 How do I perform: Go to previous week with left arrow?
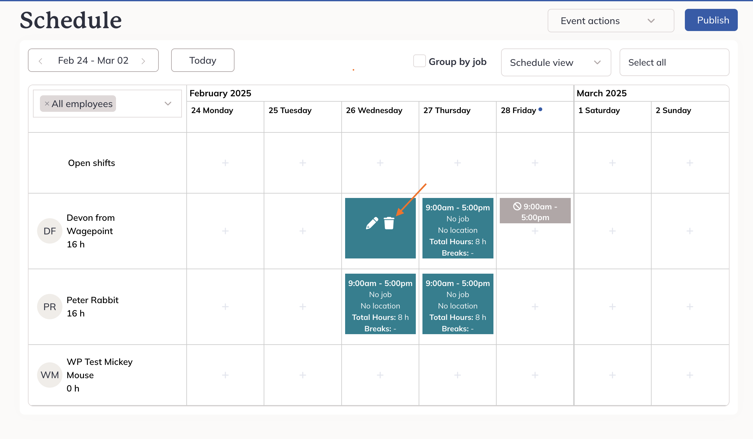(x=40, y=61)
